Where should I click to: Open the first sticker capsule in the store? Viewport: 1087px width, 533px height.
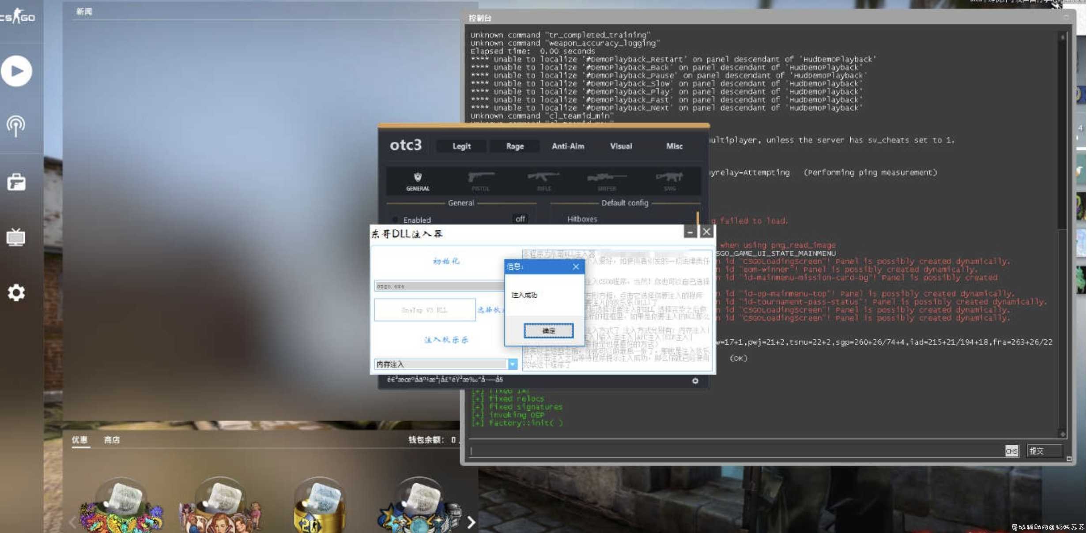click(x=121, y=505)
